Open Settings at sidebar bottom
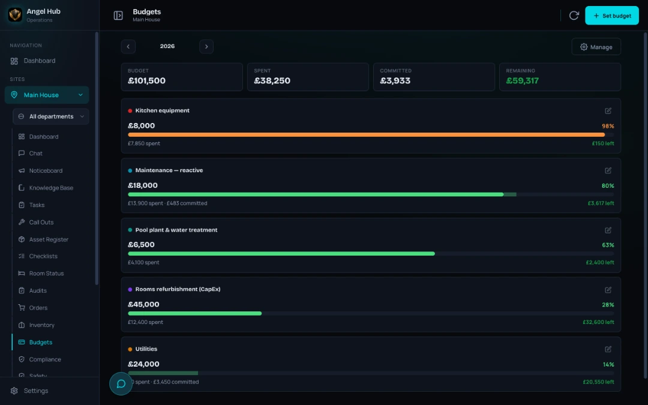Viewport: 648px width, 405px height. pos(35,391)
